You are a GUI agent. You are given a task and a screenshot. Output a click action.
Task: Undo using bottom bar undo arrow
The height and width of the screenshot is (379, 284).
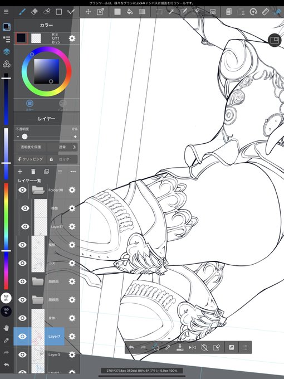[131, 347]
